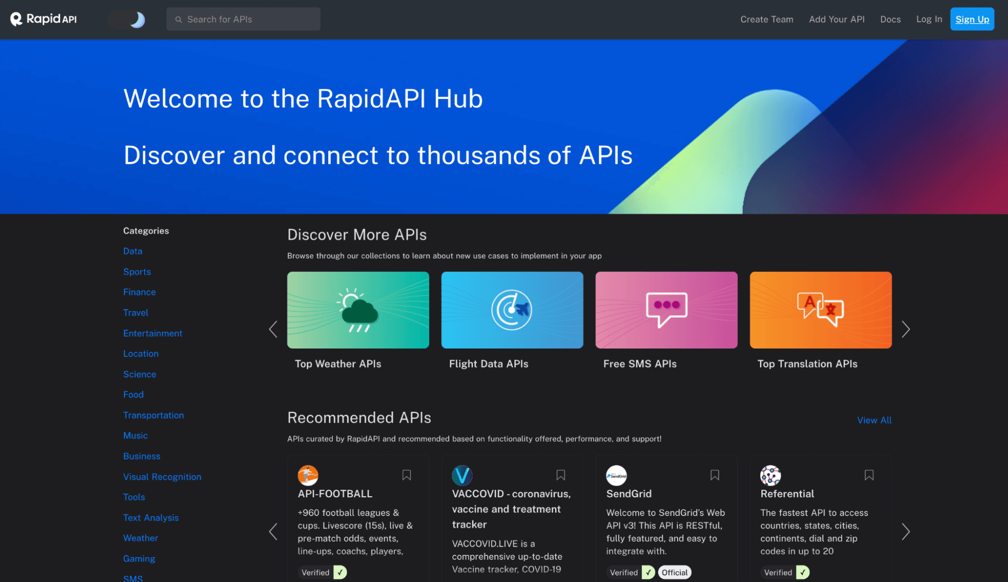Open the Free SMS APIs thumbnail

pos(666,310)
